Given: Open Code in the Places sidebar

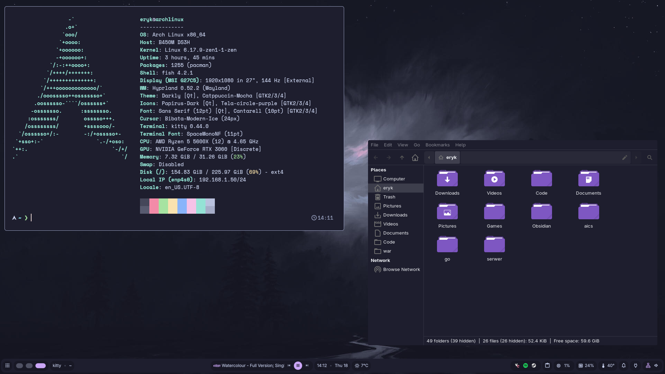Looking at the screenshot, I should pos(396,242).
